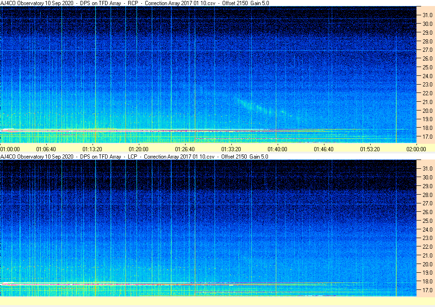Click the 01:40:00 time axis label
Viewport: 435px width, 307px height.
277,149
